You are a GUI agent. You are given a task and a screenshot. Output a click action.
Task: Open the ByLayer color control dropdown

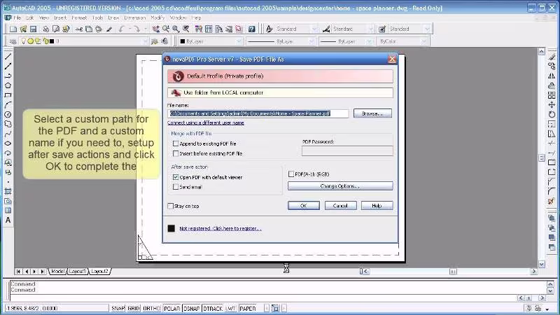[x=239, y=41]
